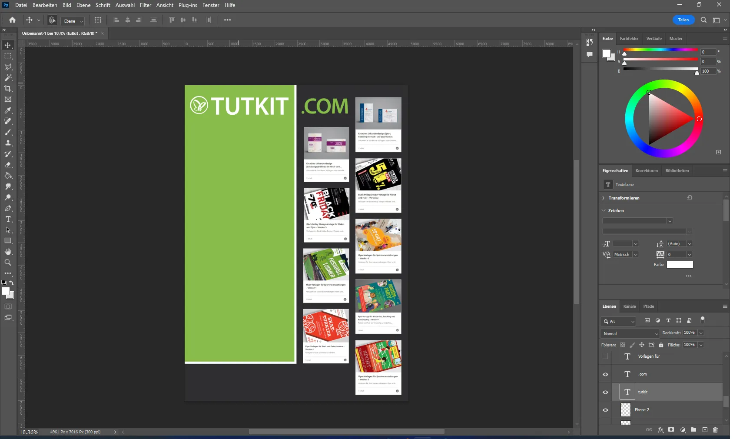733x439 pixels.
Task: Open the Deckkraft opacity dropdown
Action: click(x=701, y=333)
